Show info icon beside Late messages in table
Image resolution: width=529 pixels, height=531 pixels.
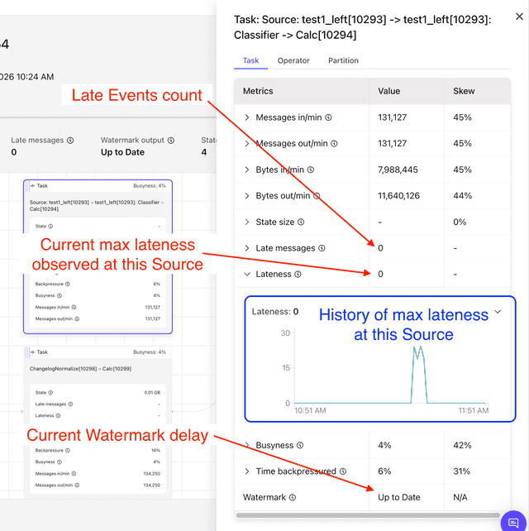tap(322, 248)
